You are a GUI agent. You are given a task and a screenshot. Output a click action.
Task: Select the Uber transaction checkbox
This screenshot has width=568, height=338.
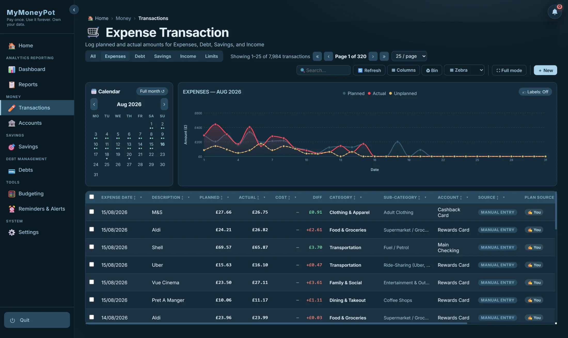click(x=92, y=264)
